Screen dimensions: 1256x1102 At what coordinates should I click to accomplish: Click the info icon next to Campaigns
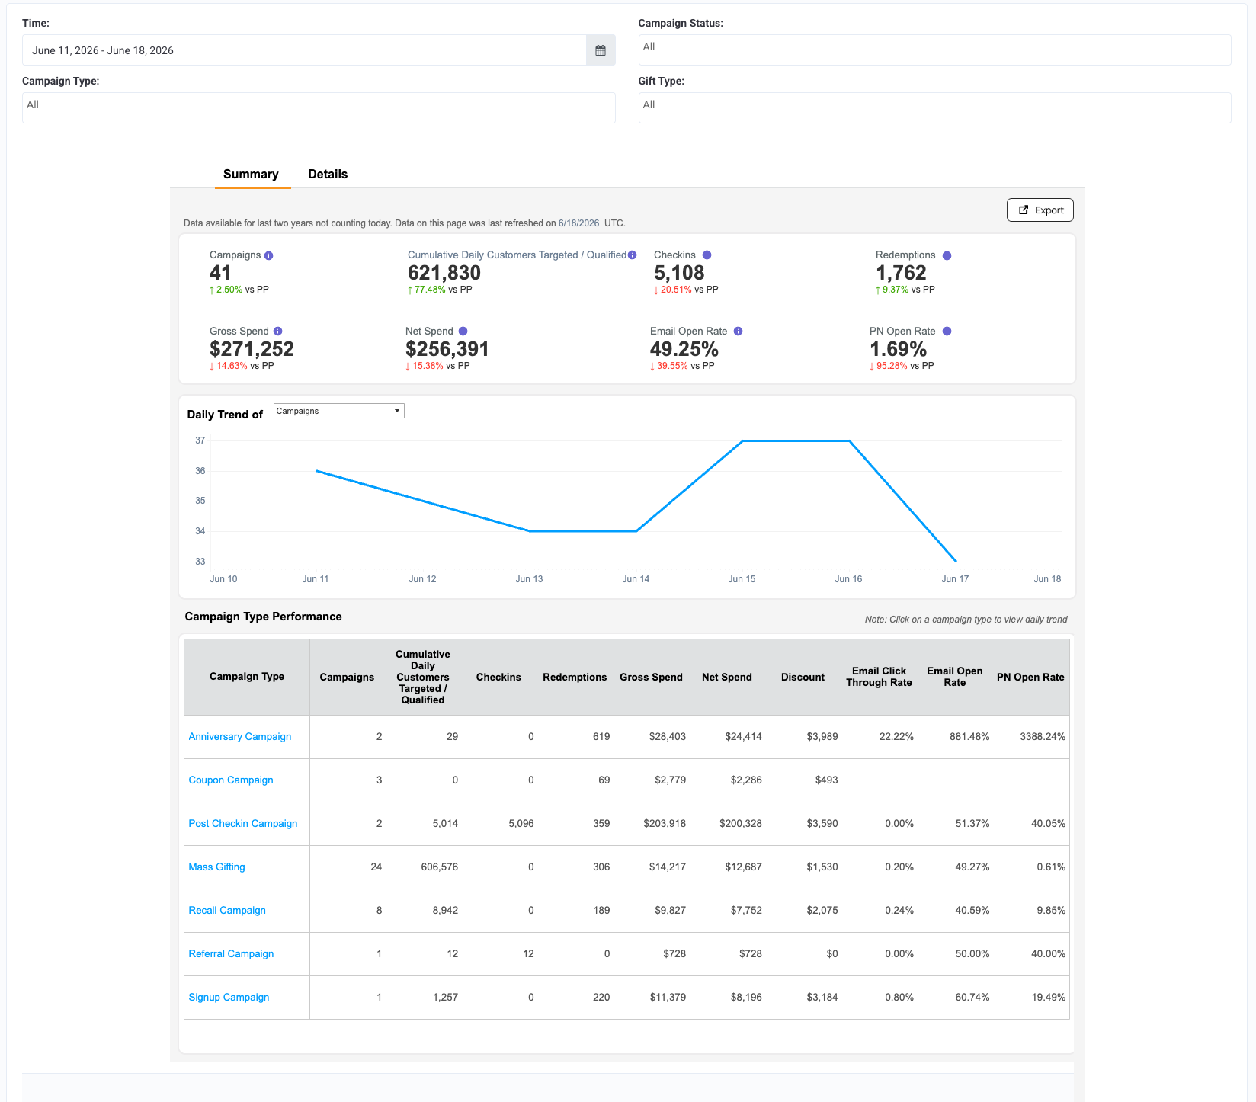point(268,255)
